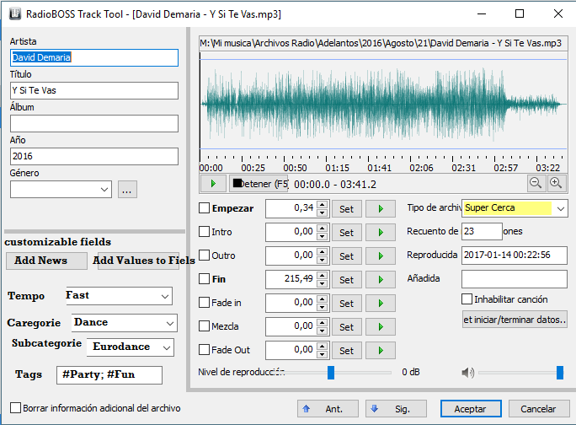Click the Nivel de reproducción slider handle

[331, 373]
